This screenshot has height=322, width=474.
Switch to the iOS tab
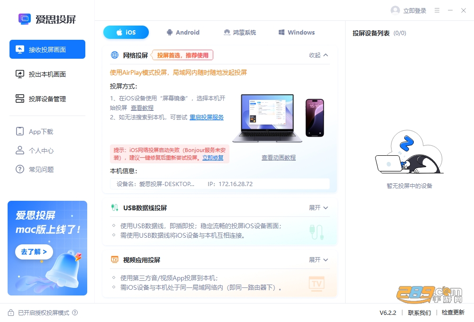pyautogui.click(x=126, y=32)
